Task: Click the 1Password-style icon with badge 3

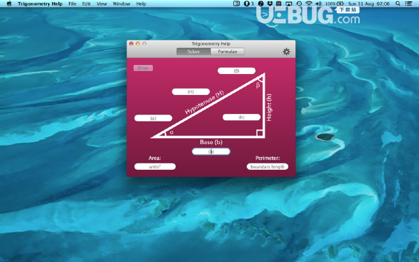Action: pyautogui.click(x=249, y=3)
